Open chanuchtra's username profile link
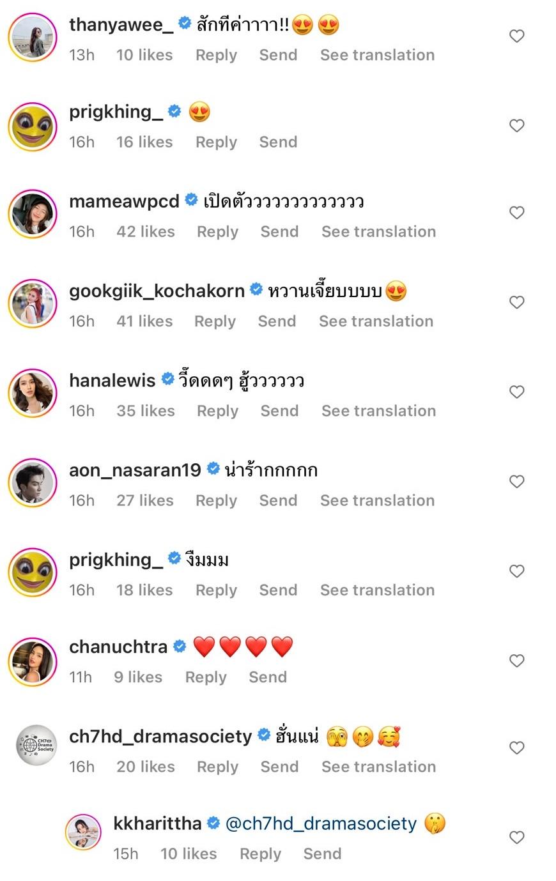 [118, 647]
